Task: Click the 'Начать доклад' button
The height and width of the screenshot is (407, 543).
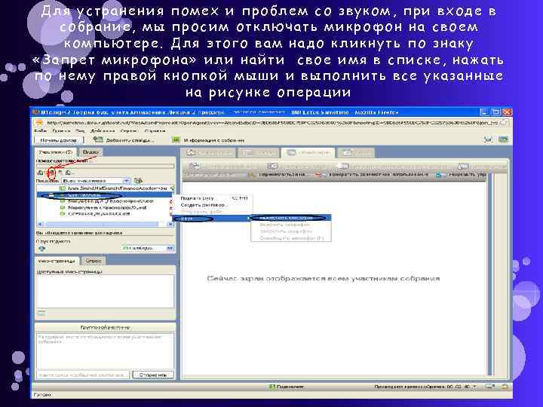Action: click(59, 140)
